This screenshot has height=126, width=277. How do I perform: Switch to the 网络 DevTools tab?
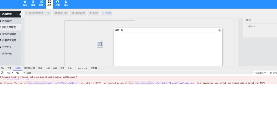tap(40, 68)
